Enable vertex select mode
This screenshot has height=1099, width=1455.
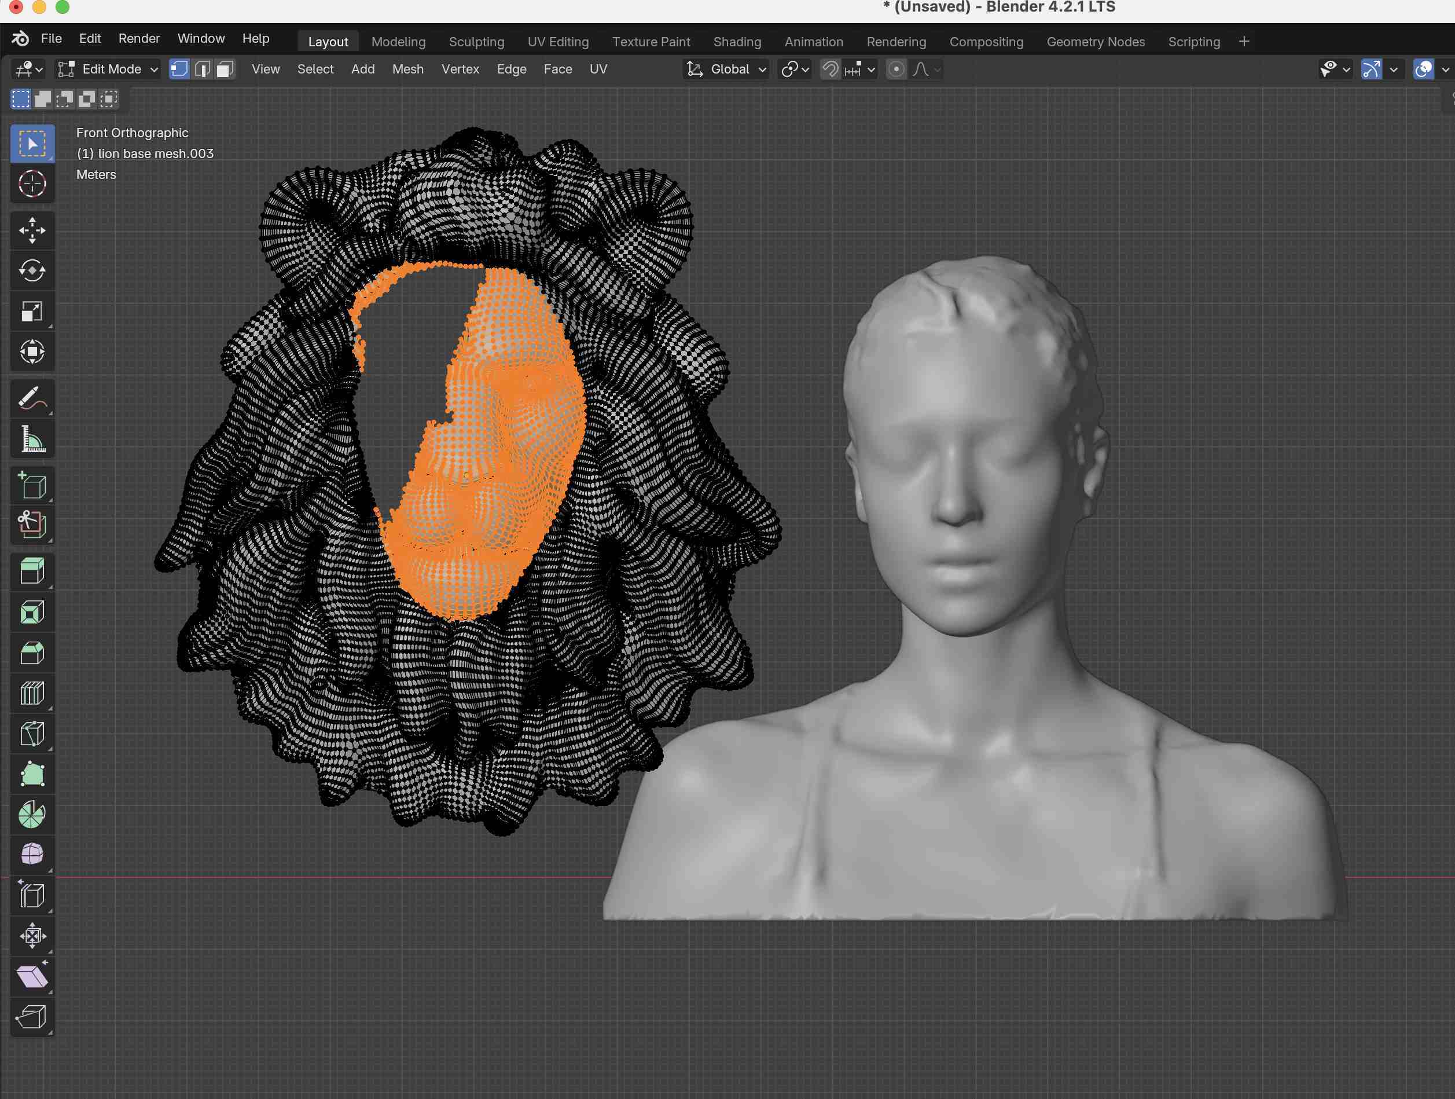(179, 69)
